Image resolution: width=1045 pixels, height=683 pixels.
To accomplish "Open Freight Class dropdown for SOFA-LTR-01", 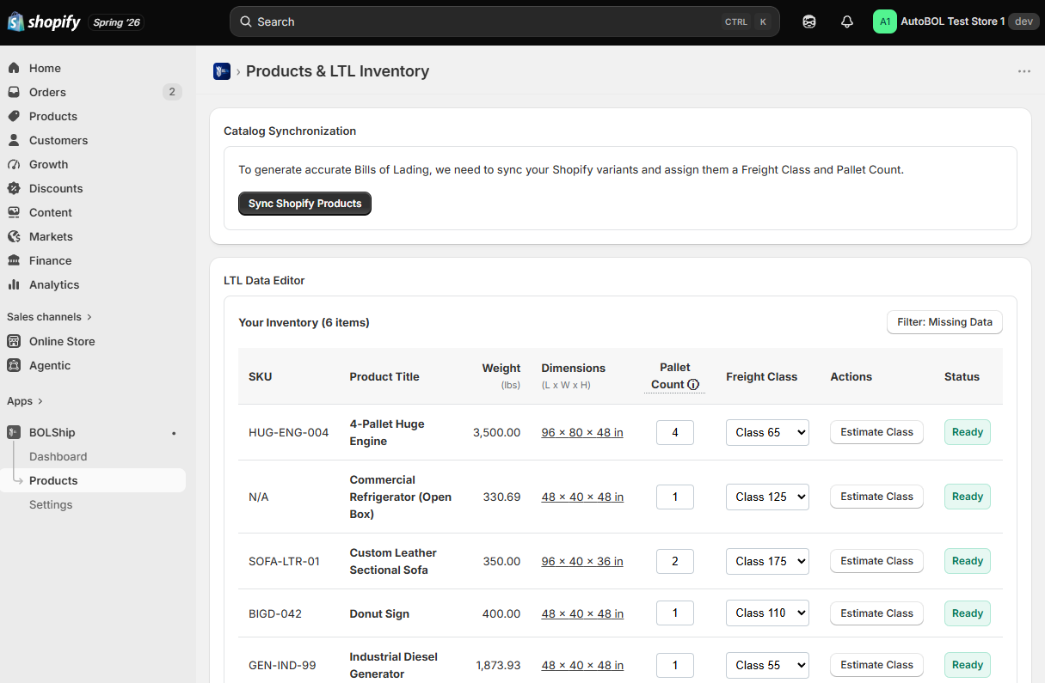I will tap(768, 561).
